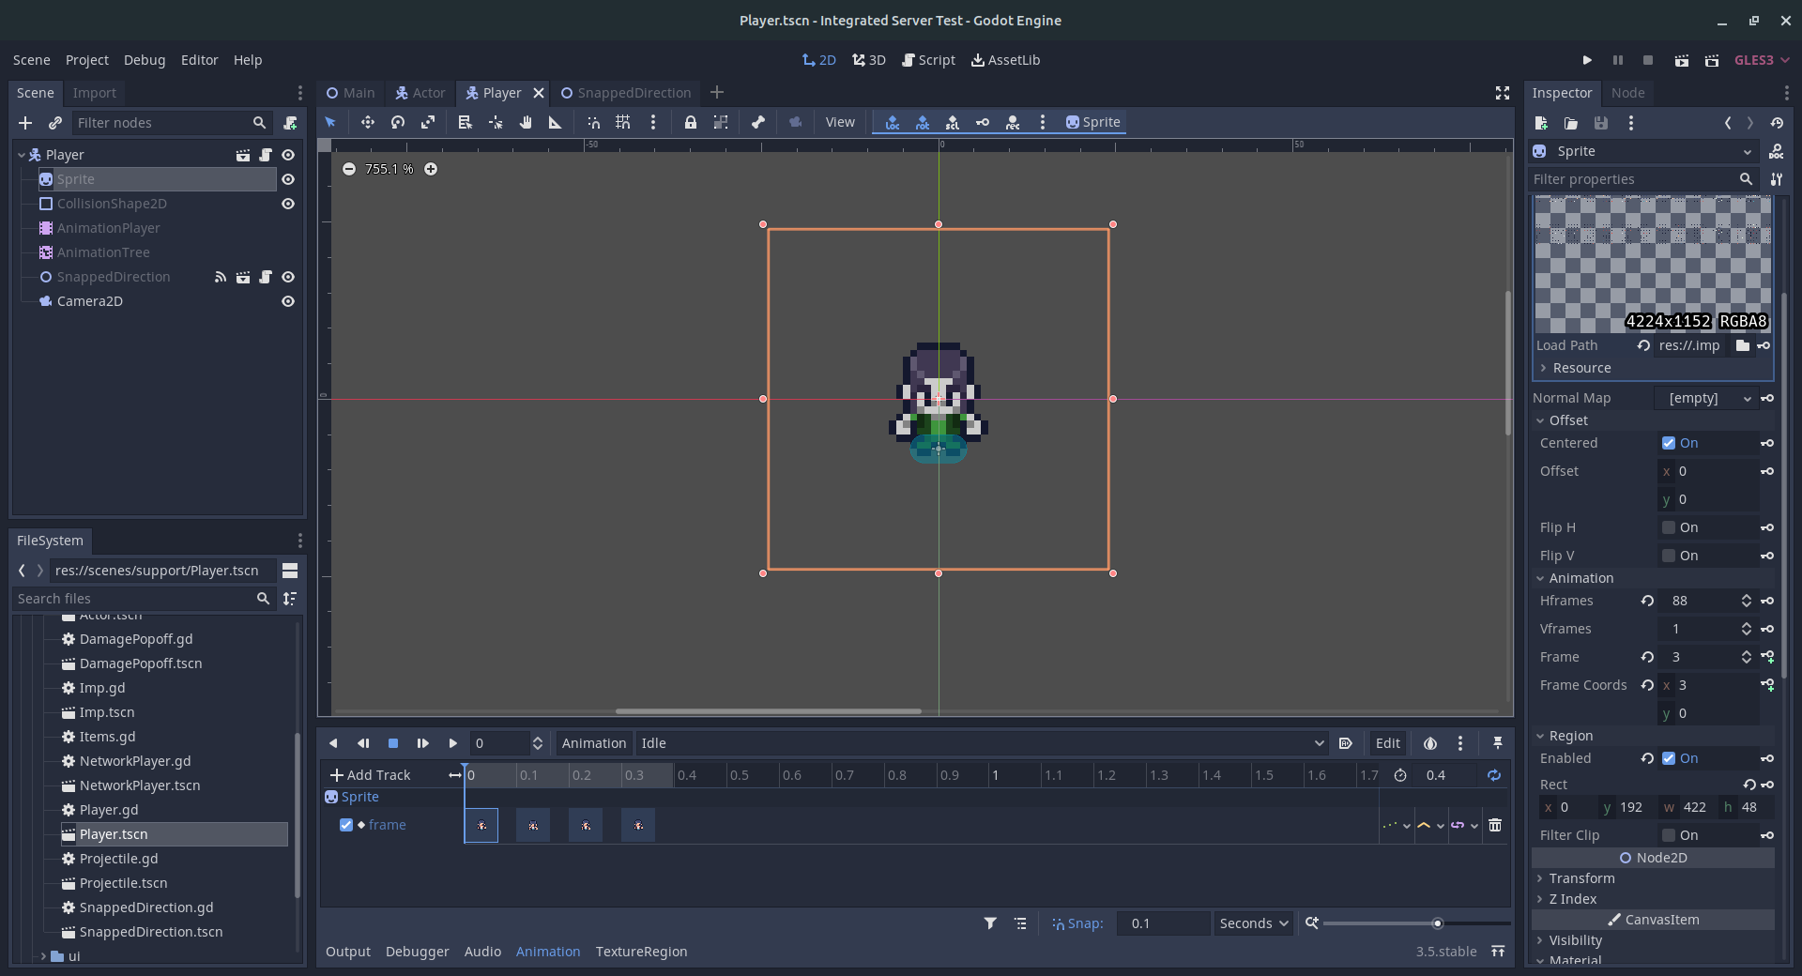Play the project with the Play button

click(1587, 60)
